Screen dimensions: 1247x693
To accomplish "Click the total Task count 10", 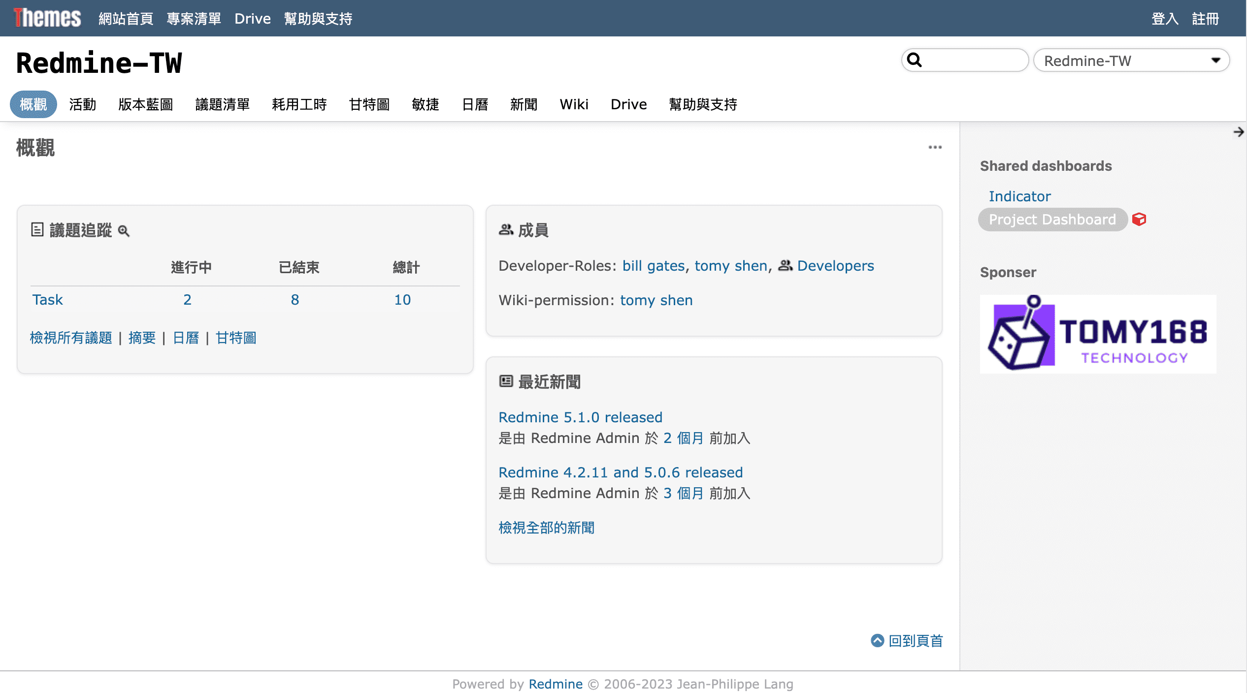I will coord(402,300).
